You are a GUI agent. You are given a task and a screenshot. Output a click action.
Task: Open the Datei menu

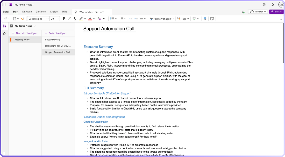click(6, 12)
